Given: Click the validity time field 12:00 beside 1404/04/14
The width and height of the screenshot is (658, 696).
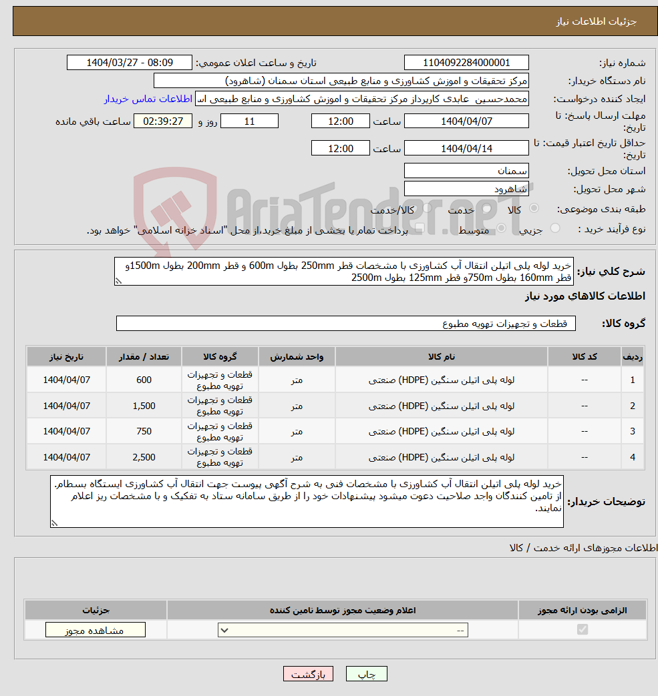Looking at the screenshot, I should [x=340, y=148].
